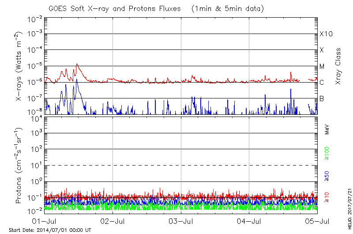Click the B flare class label
Viewport: 353px width, 234px height.
click(322, 98)
